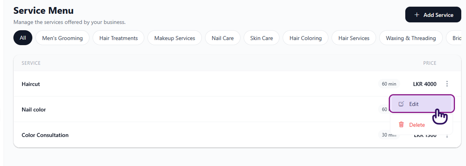Select the Color Consultation service name
The width and height of the screenshot is (466, 166).
pyautogui.click(x=45, y=135)
